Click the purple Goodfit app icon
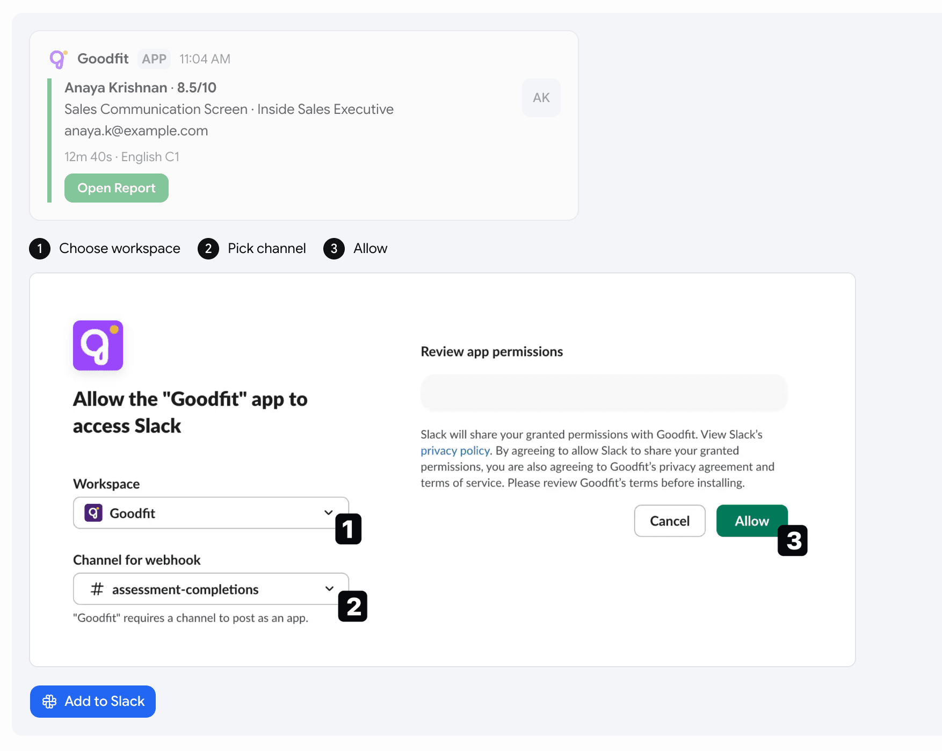Screen dimensions: 942x751 (x=98, y=345)
